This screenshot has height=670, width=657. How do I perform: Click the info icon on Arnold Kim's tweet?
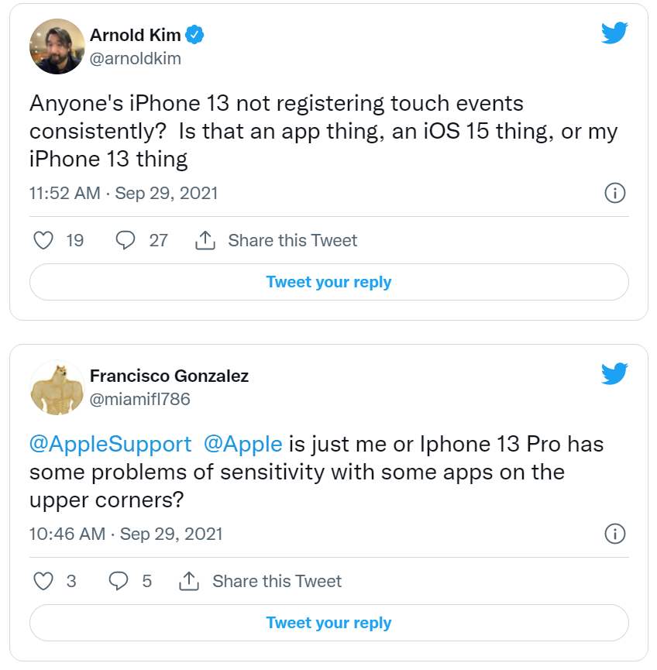tap(614, 193)
